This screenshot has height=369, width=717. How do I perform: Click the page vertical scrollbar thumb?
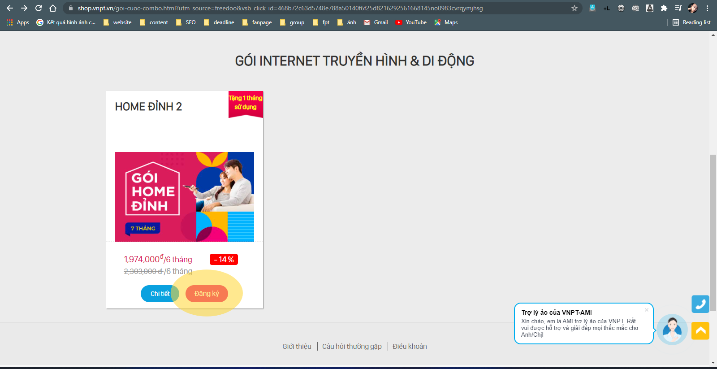[x=713, y=233]
